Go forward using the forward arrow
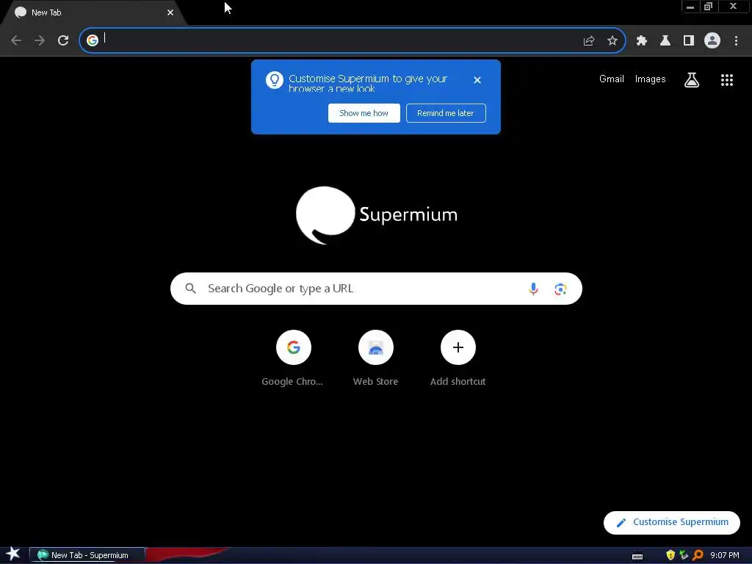The width and height of the screenshot is (752, 564). (x=40, y=40)
